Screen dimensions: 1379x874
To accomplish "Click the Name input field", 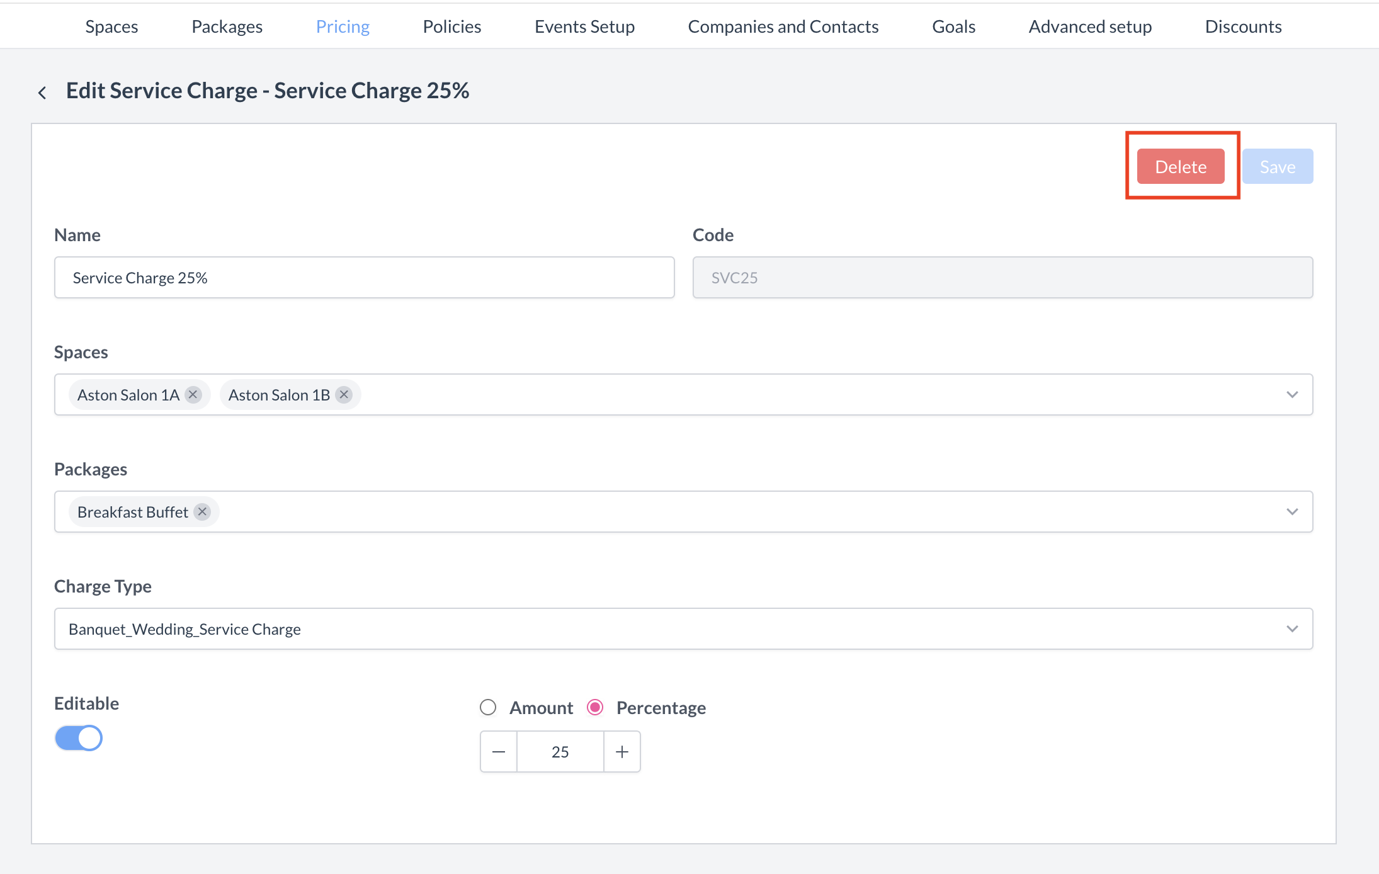I will point(364,277).
